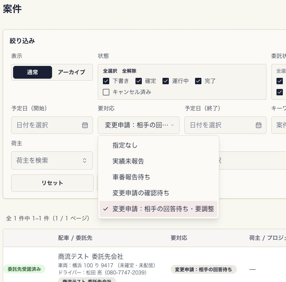Select 変更申請：相手の回答待ち・要調整 option
Screen dimensions: 286x282
pyautogui.click(x=158, y=209)
